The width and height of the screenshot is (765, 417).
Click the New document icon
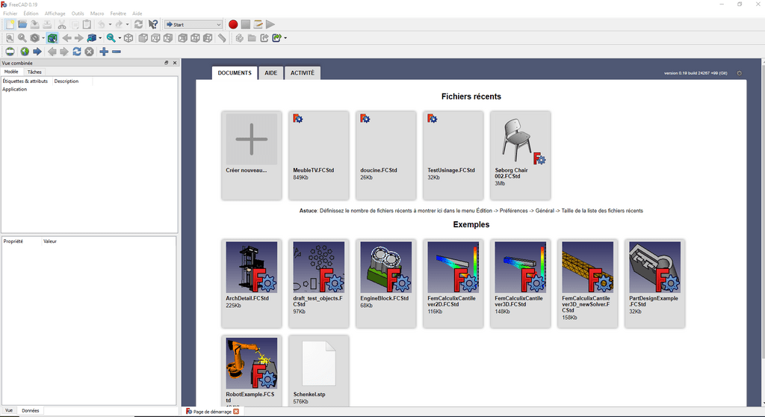click(x=10, y=25)
